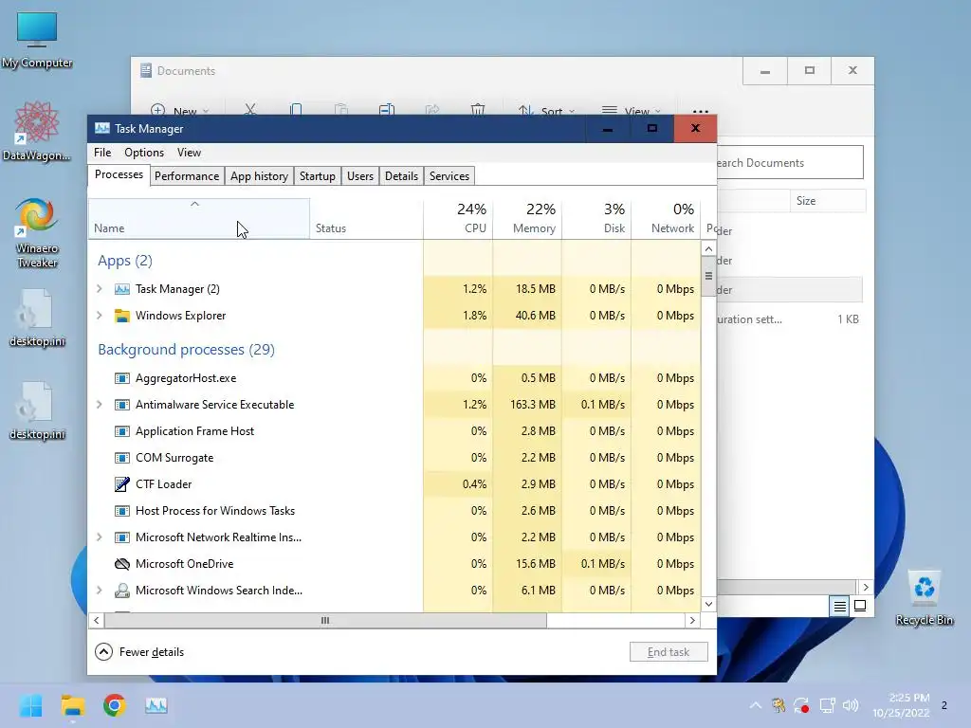Switch to the Services tab
The height and width of the screenshot is (728, 971).
449,175
